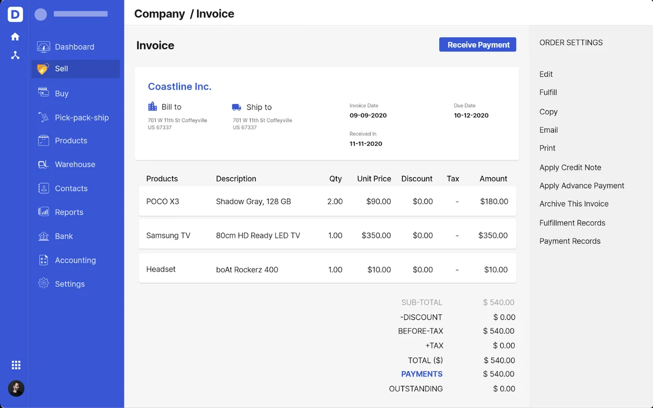Open Payment Records
Image resolution: width=653 pixels, height=408 pixels.
pyautogui.click(x=570, y=241)
